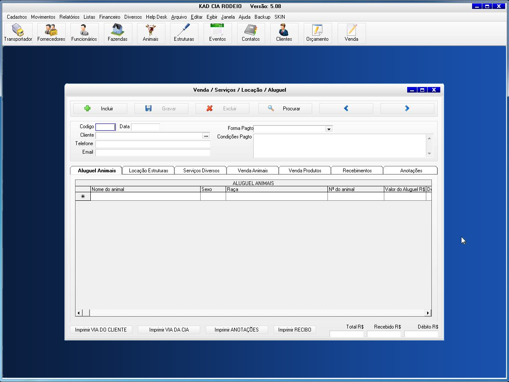Click Imprimir VIA DA CIA button
The image size is (509, 382).
(169, 330)
